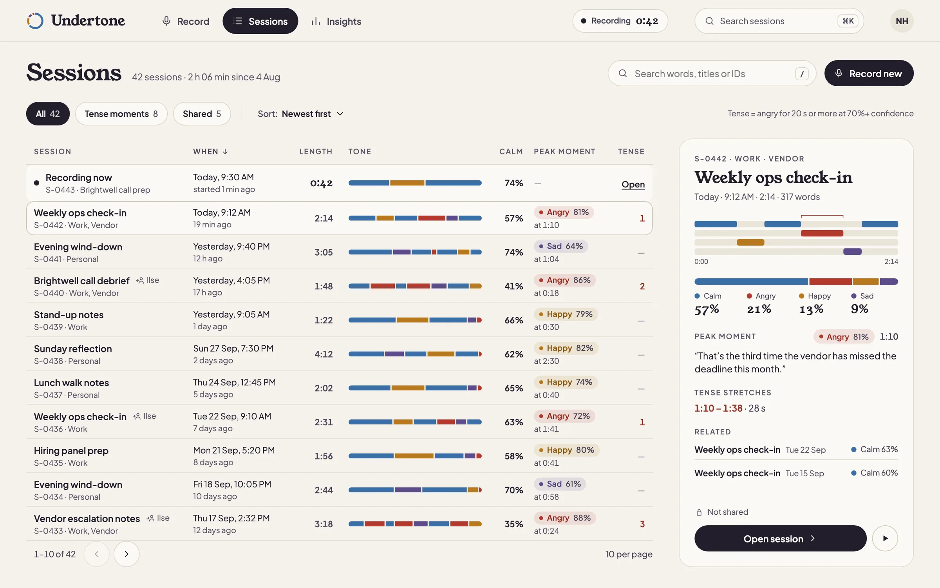This screenshot has height=588, width=940.
Task: Click the Angry 86% peak badge
Action: click(x=564, y=280)
